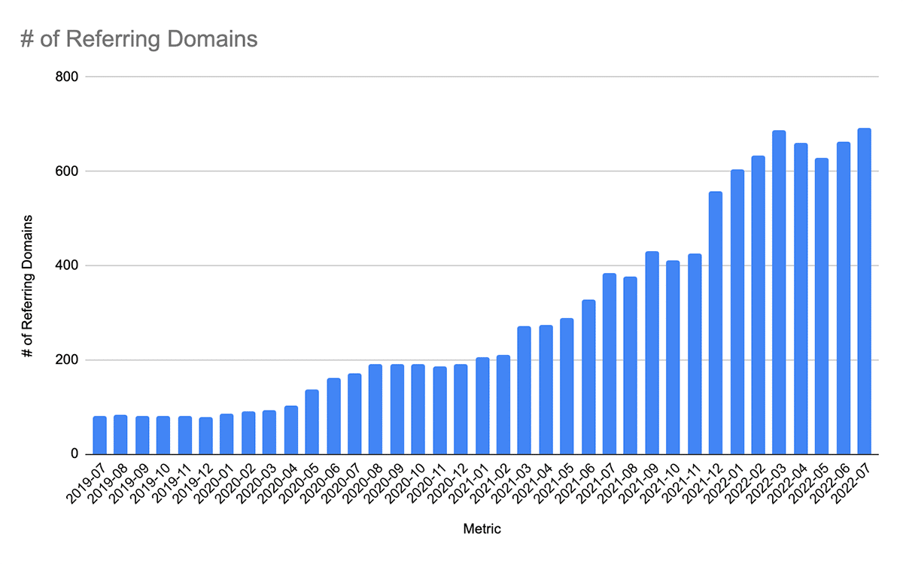
Task: Click the bar for 2020-05
Action: coord(310,421)
